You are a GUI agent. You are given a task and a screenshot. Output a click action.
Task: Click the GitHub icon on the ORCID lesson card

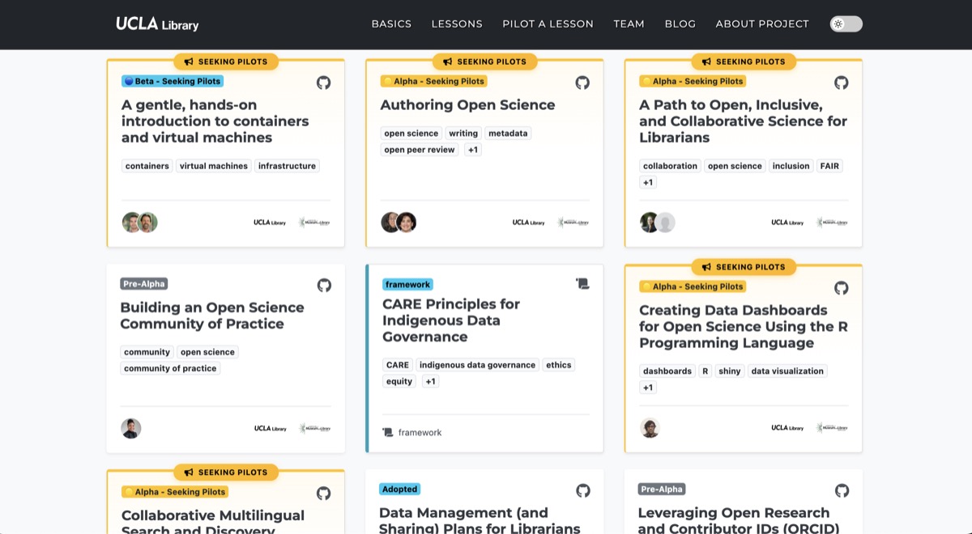pyautogui.click(x=841, y=490)
